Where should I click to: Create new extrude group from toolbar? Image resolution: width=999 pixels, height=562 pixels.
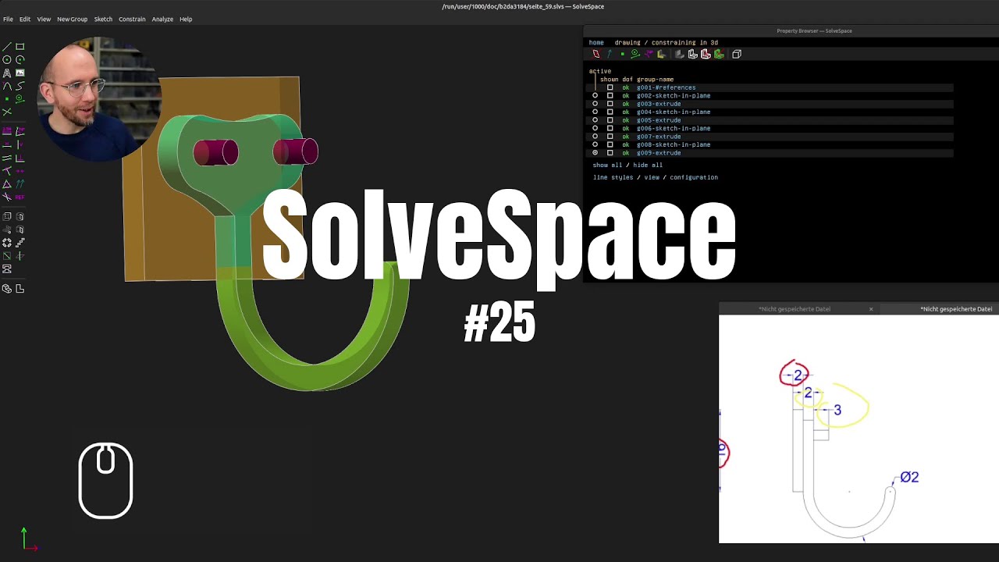point(7,216)
